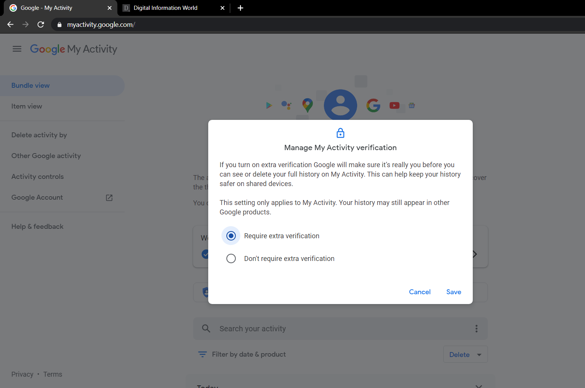585x388 pixels.
Task: Select Require extra verification radio button
Action: pyautogui.click(x=231, y=236)
